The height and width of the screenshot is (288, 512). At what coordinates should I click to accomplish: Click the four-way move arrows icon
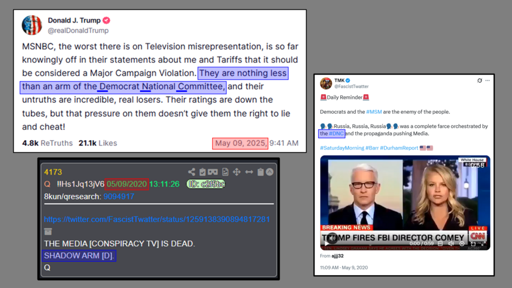(237, 172)
